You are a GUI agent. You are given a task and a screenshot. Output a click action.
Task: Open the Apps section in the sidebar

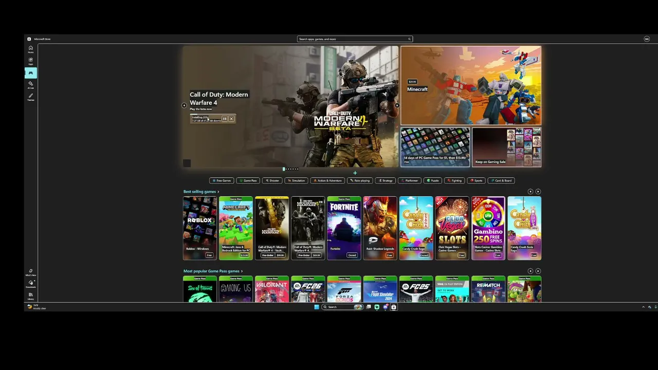tap(30, 61)
